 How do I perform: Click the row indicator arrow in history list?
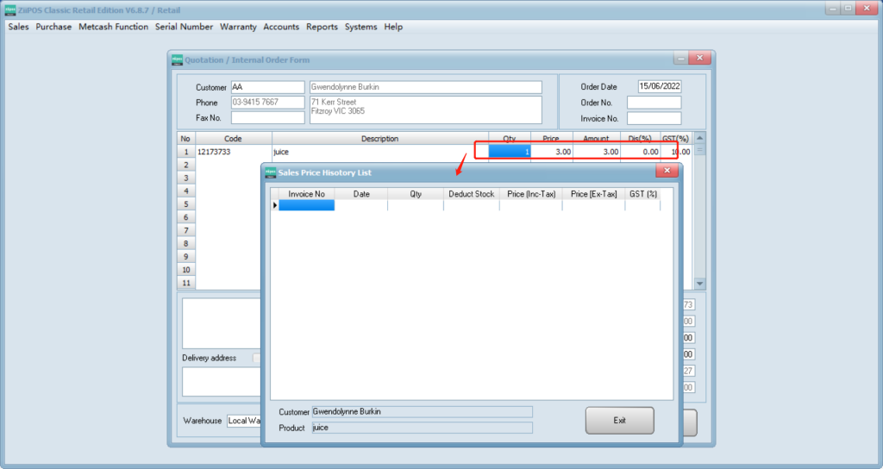(x=275, y=205)
